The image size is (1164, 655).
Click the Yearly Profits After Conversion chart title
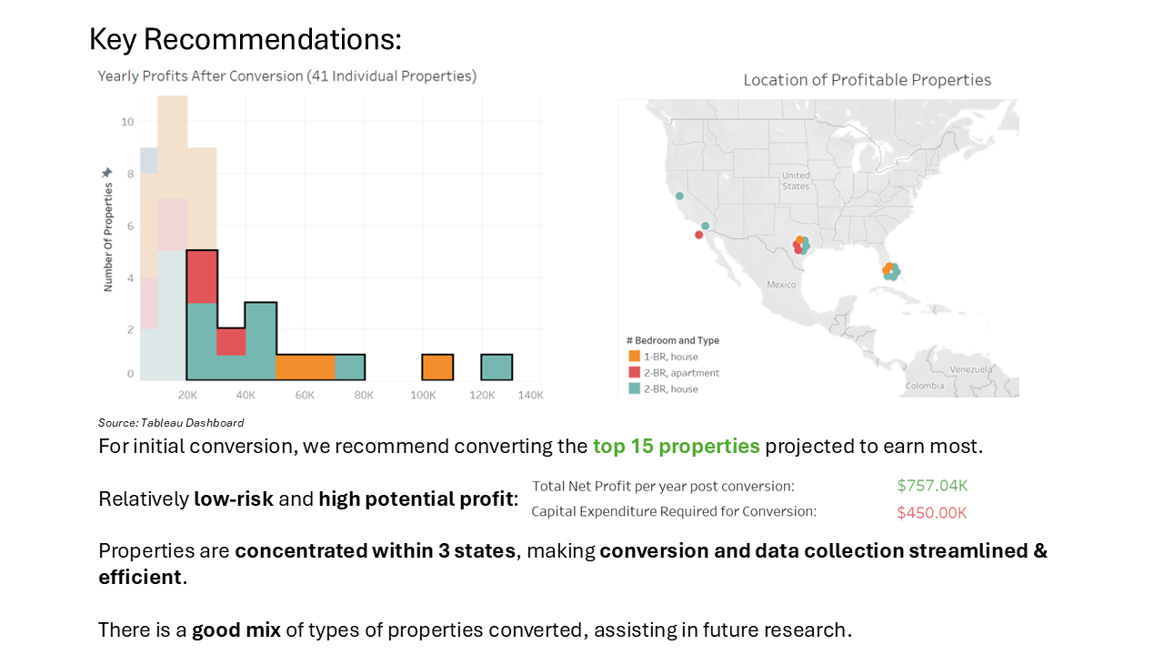pos(287,76)
